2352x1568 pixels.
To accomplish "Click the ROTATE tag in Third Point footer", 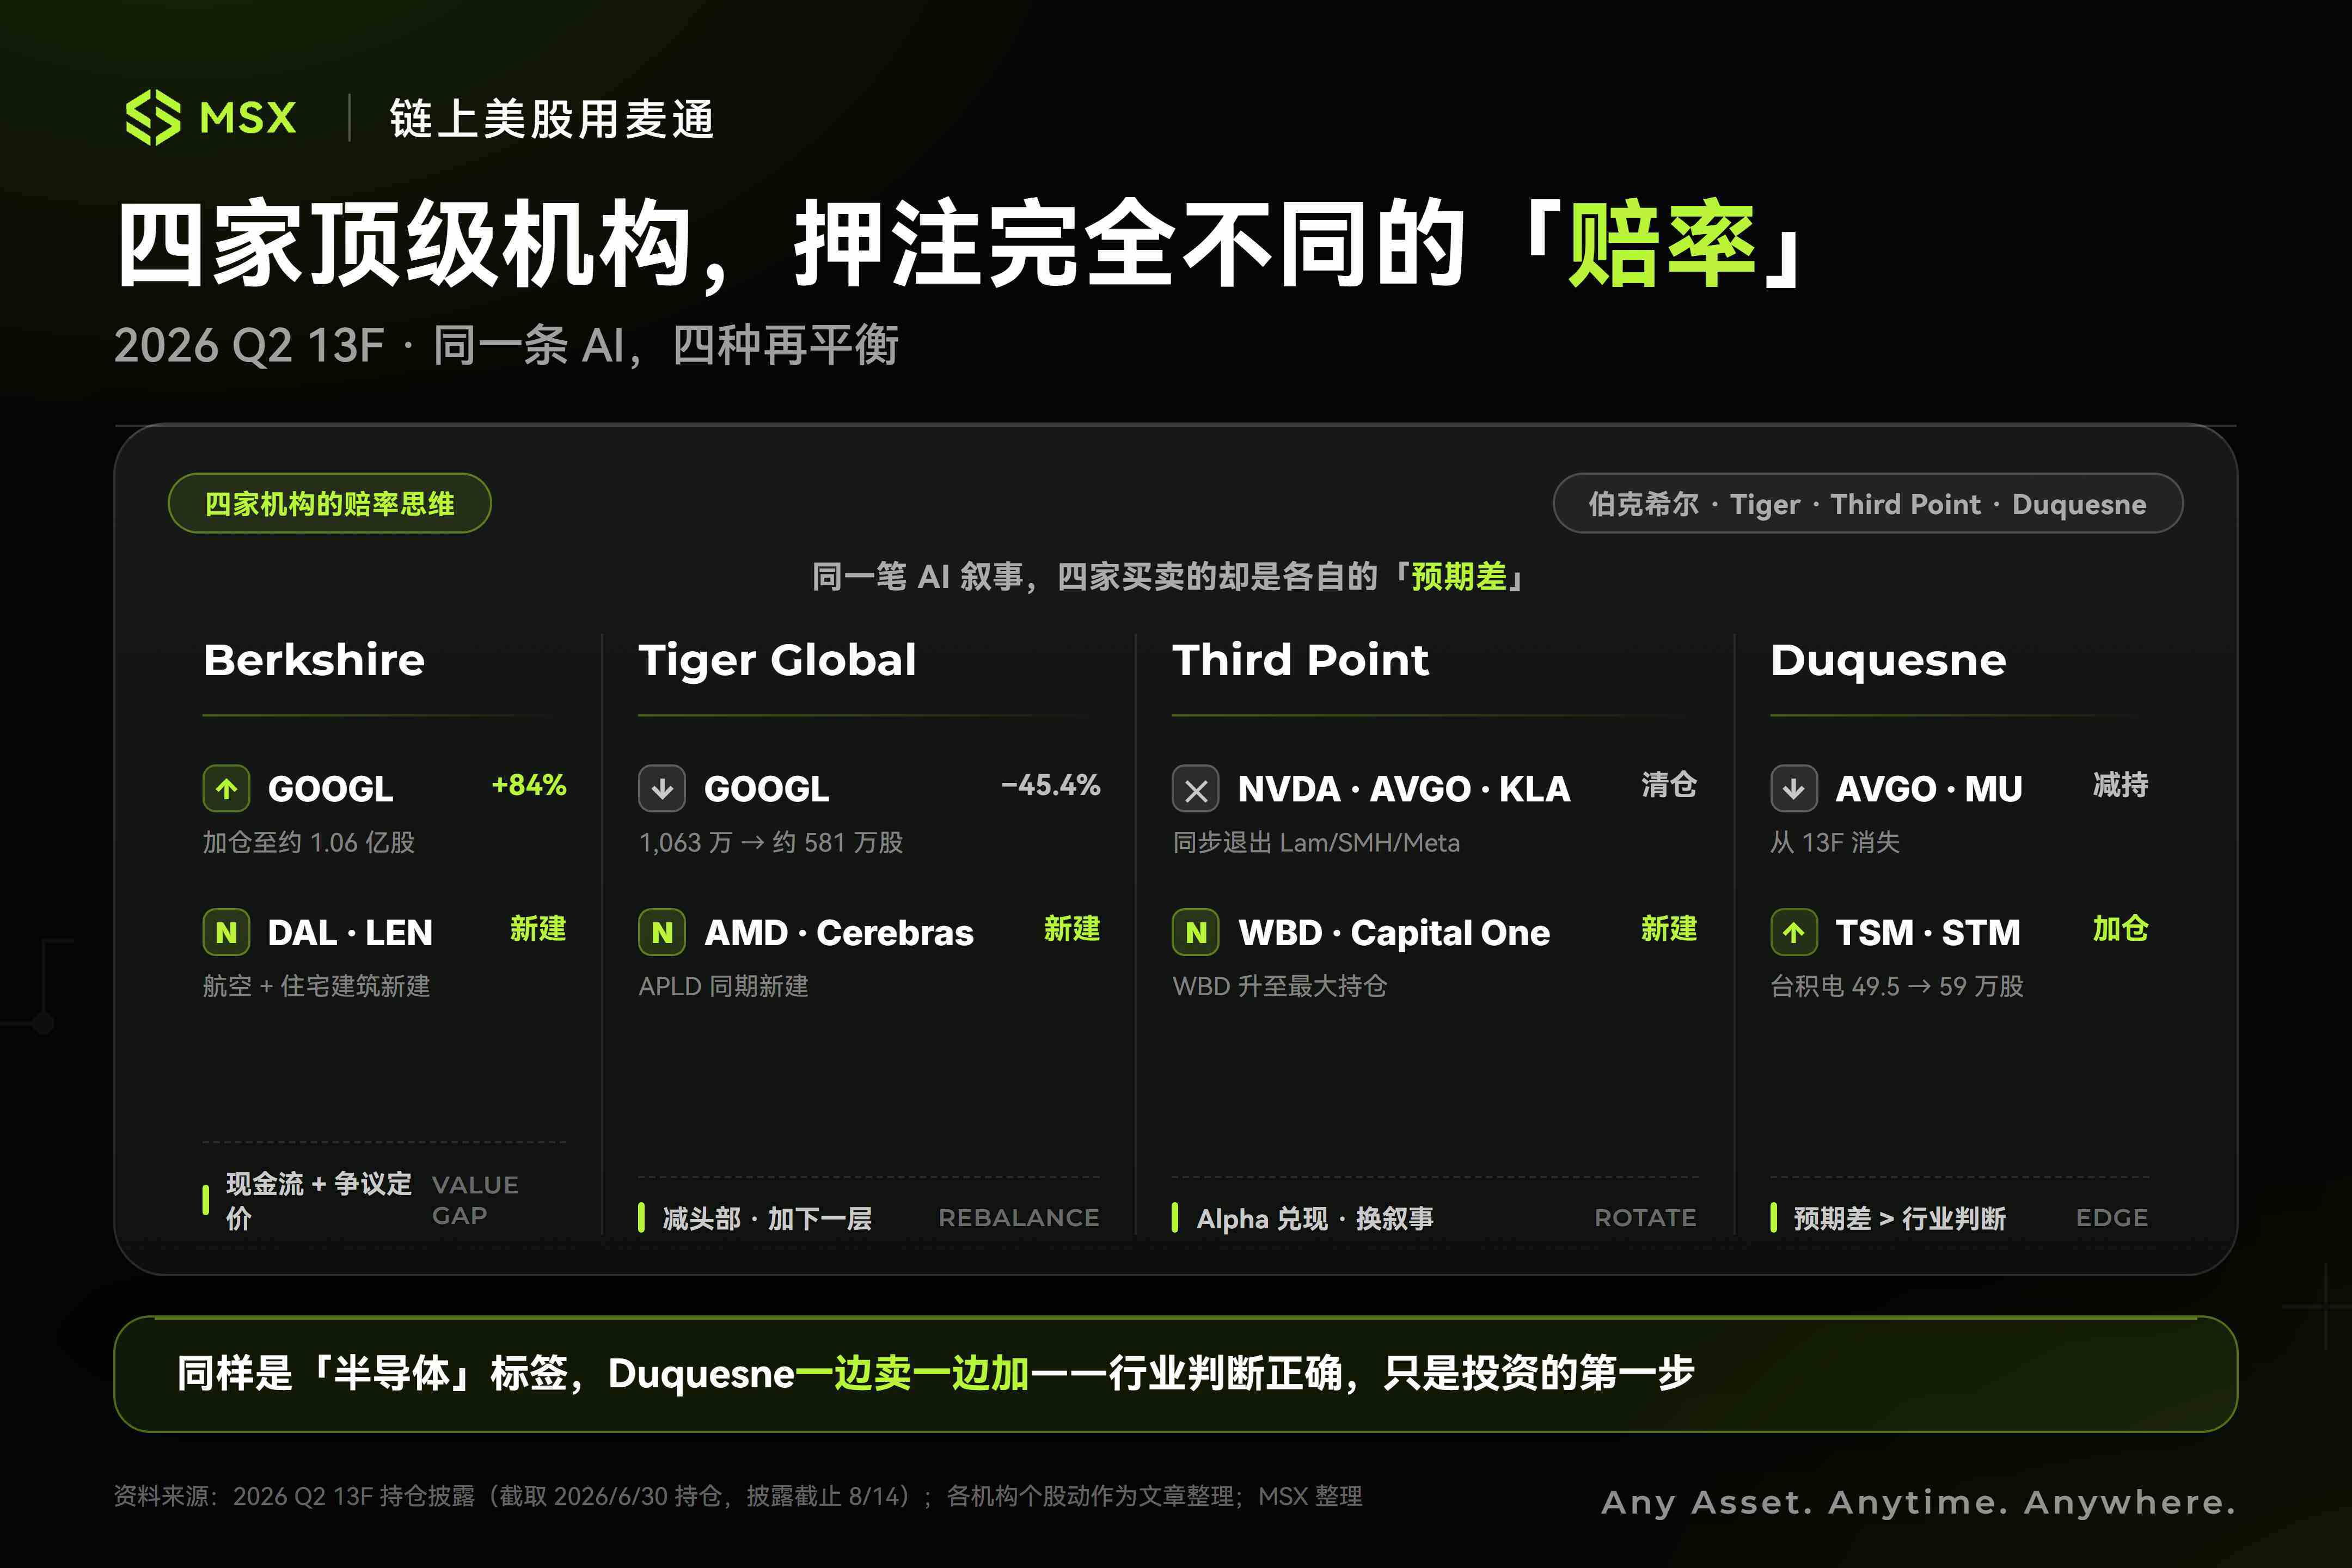I will (x=1645, y=1217).
